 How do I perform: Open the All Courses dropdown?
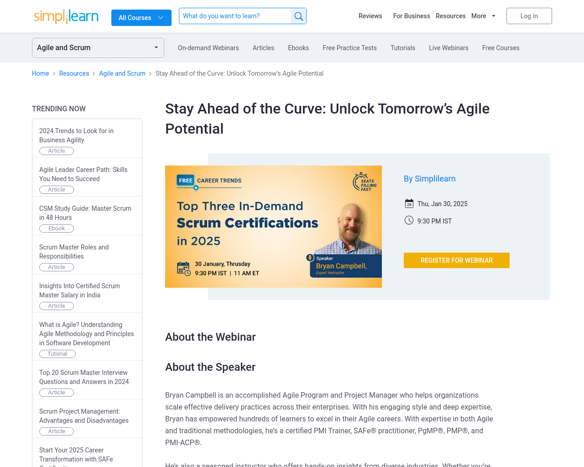[141, 18]
